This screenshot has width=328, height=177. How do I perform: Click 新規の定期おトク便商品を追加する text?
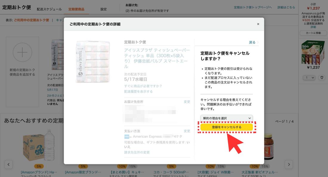coord(22,72)
